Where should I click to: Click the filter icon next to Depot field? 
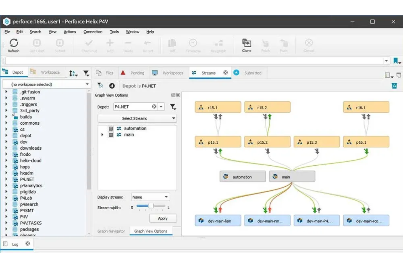(x=173, y=107)
